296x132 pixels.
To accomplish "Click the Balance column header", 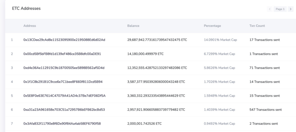I will [133, 26].
